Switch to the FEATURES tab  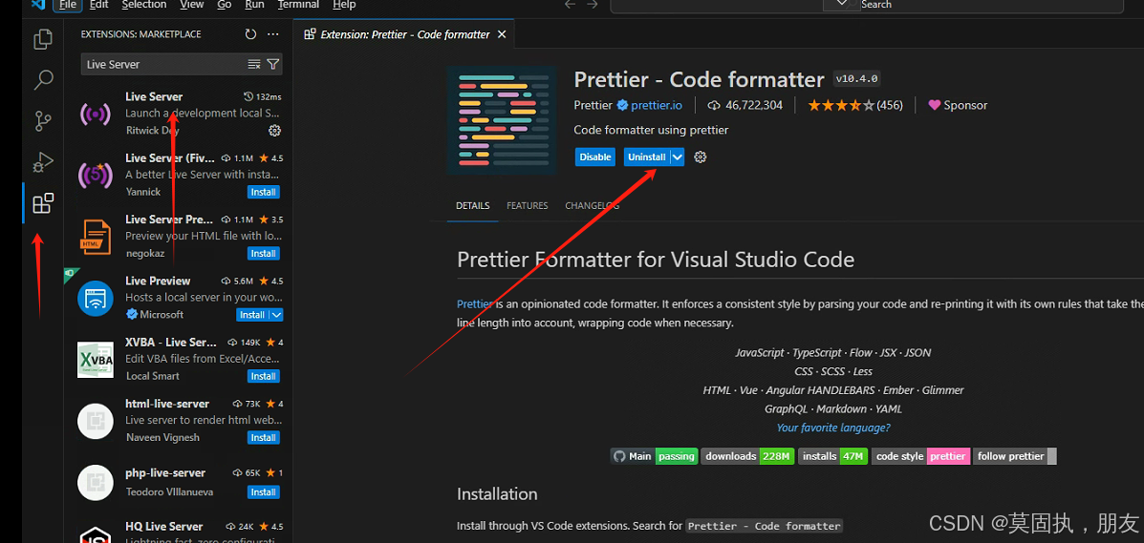coord(528,206)
